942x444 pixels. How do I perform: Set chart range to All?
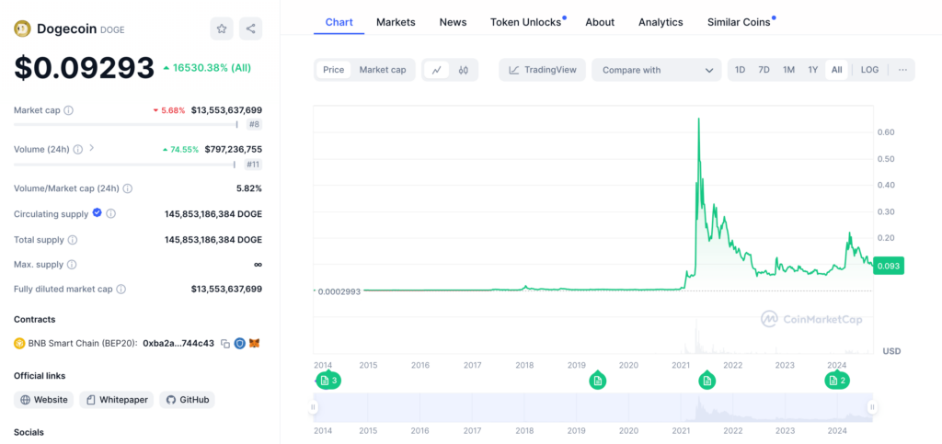click(x=837, y=70)
